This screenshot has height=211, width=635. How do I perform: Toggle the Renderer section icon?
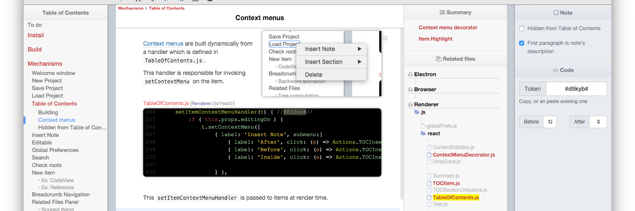[410, 105]
